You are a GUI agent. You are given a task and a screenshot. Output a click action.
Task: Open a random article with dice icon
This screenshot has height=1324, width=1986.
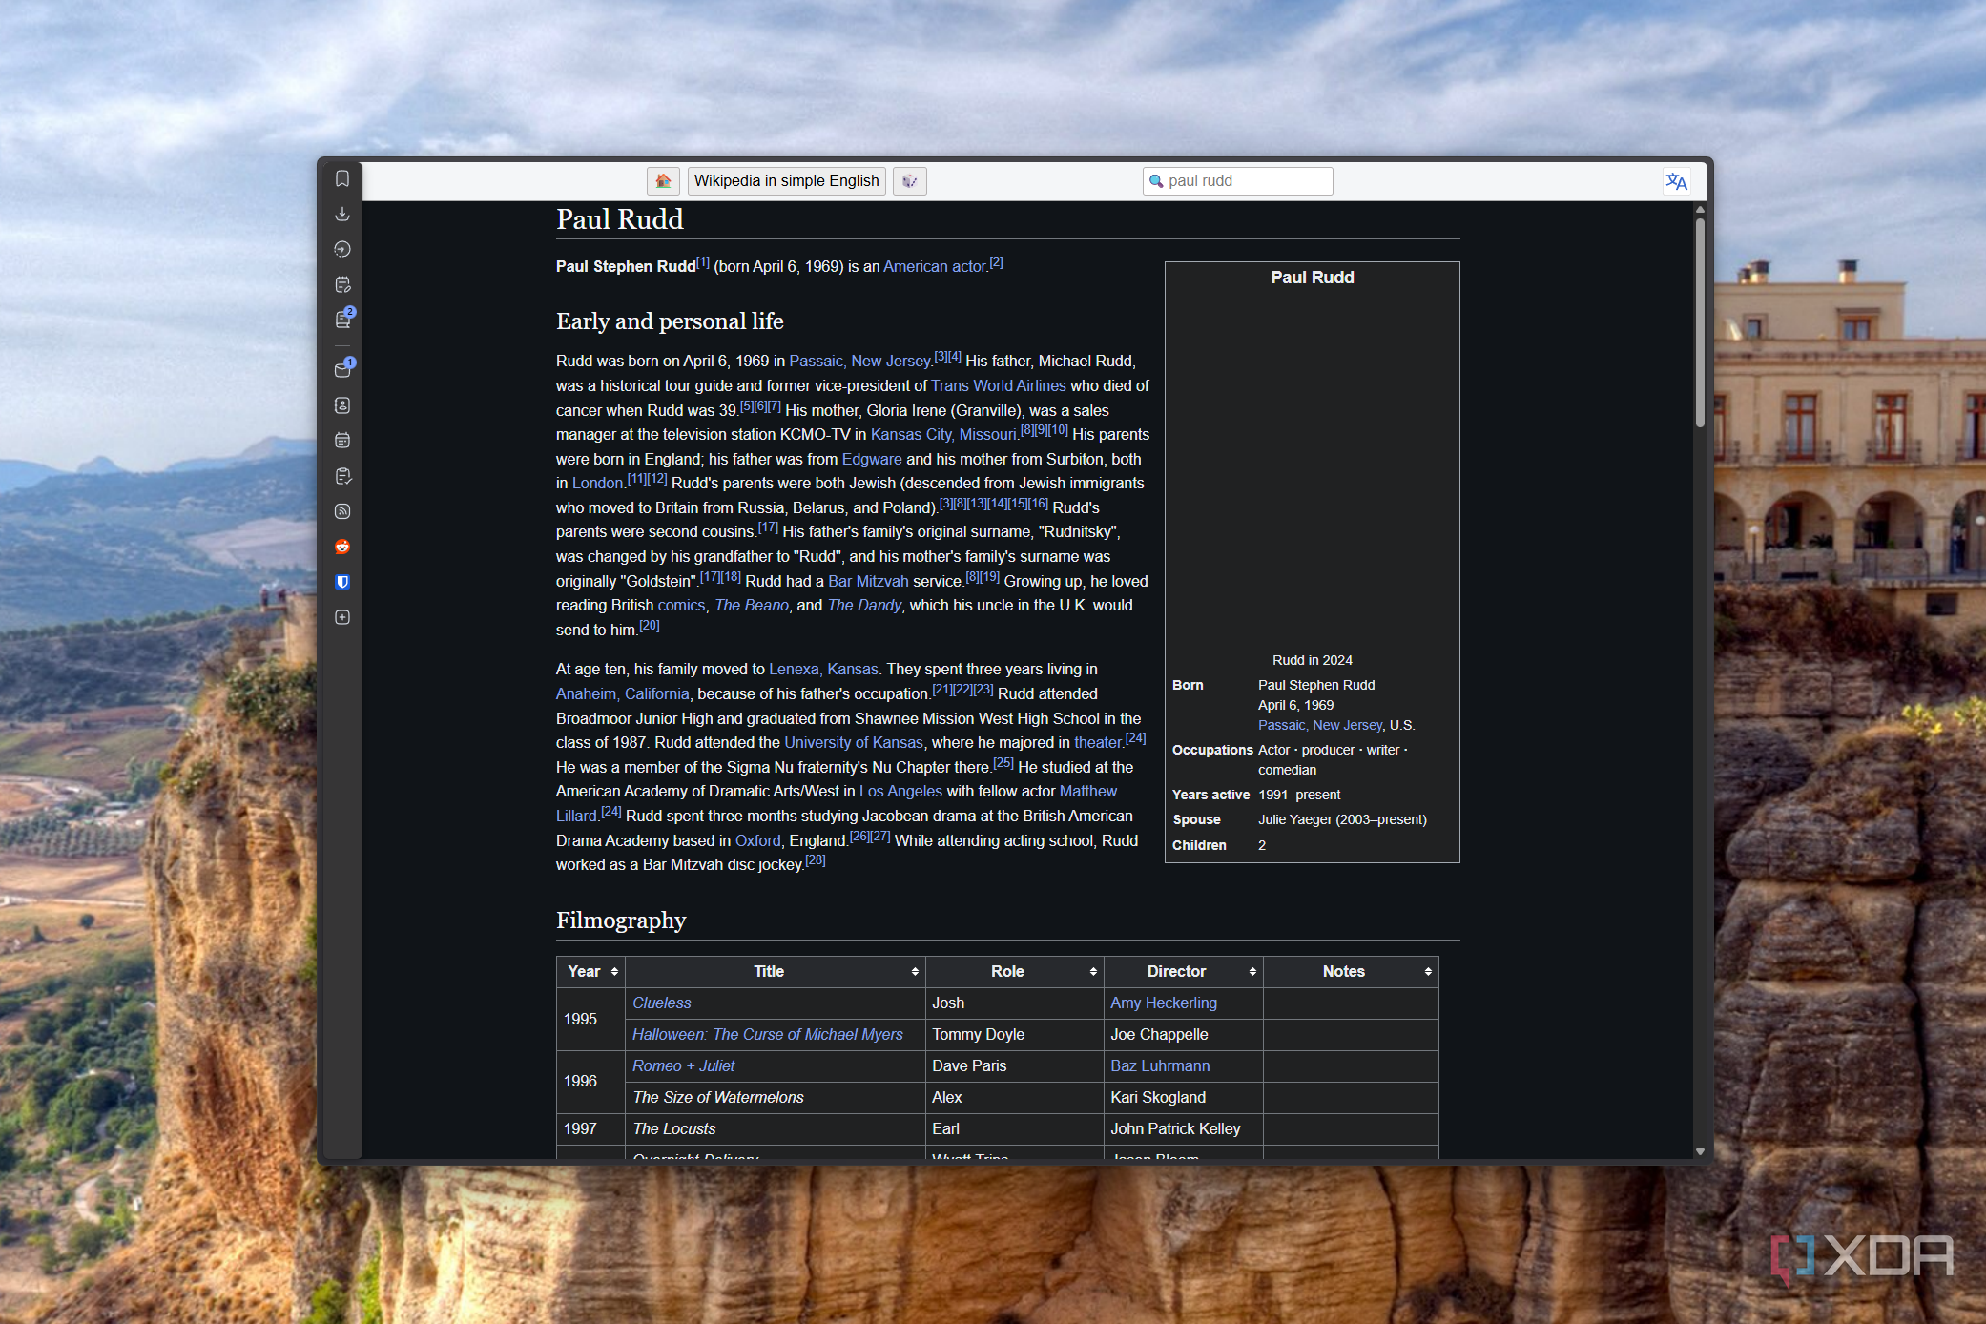(909, 181)
